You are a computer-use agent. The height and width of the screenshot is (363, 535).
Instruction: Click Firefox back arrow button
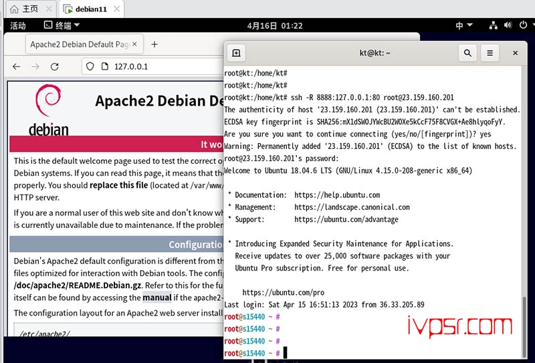16,67
